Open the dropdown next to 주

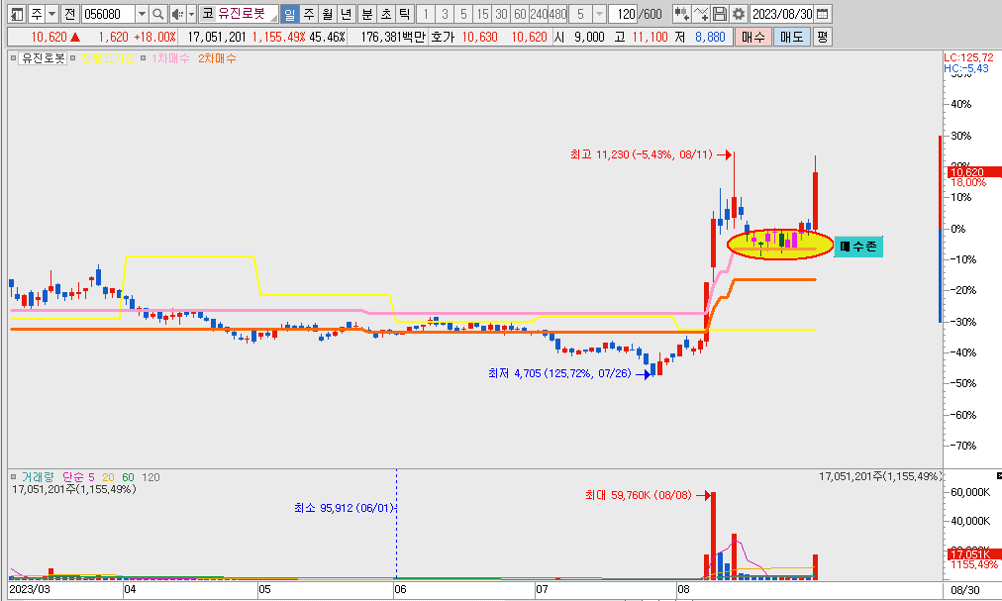(50, 14)
